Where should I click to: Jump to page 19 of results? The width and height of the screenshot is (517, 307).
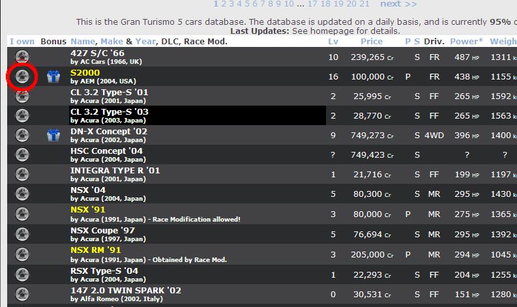pos(338,4)
